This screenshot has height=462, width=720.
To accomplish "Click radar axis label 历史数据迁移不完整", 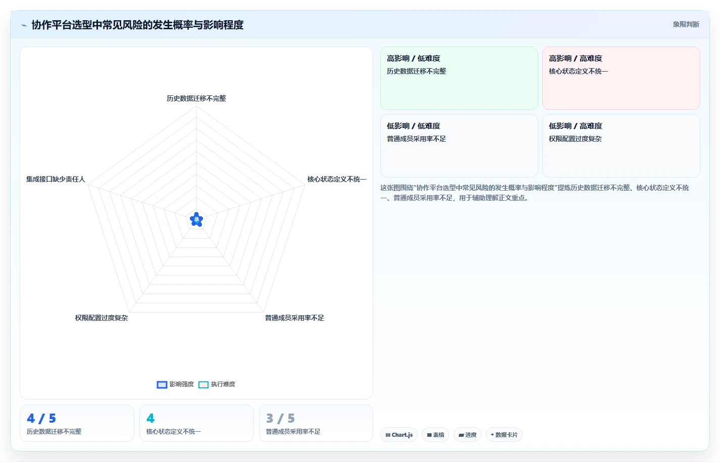I will tap(196, 98).
